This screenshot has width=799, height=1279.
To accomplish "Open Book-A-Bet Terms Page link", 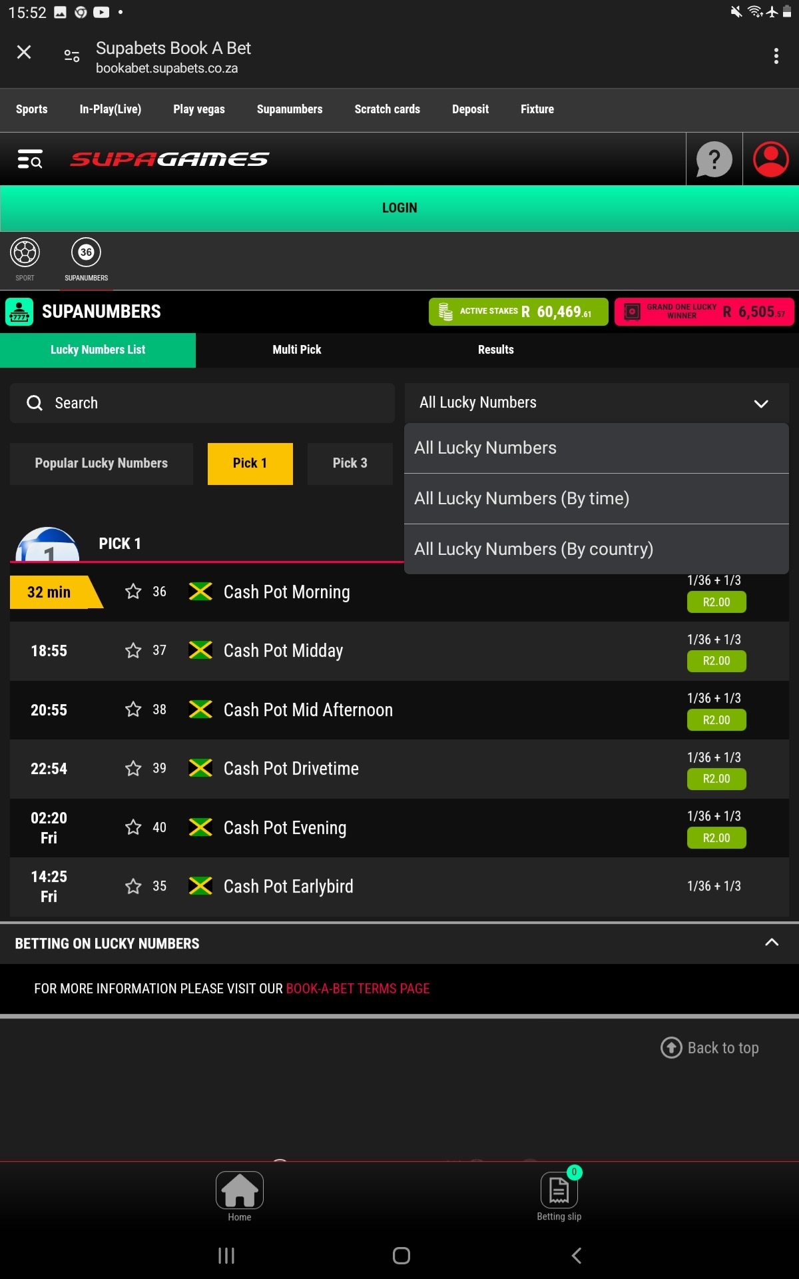I will (x=358, y=989).
